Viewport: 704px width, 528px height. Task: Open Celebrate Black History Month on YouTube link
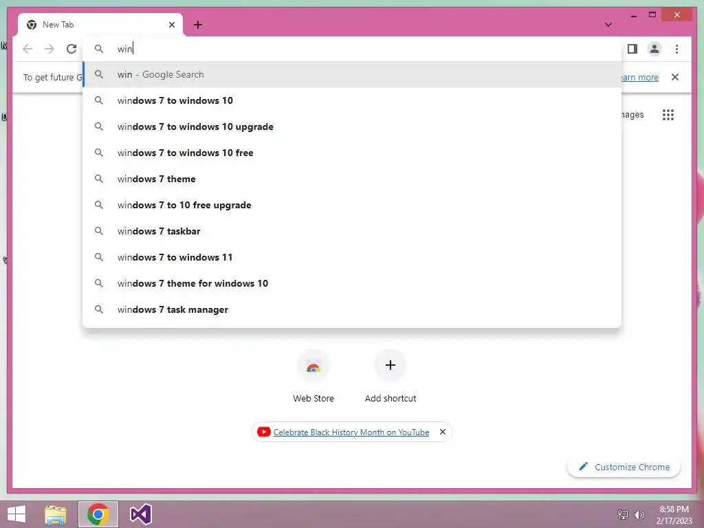(351, 432)
